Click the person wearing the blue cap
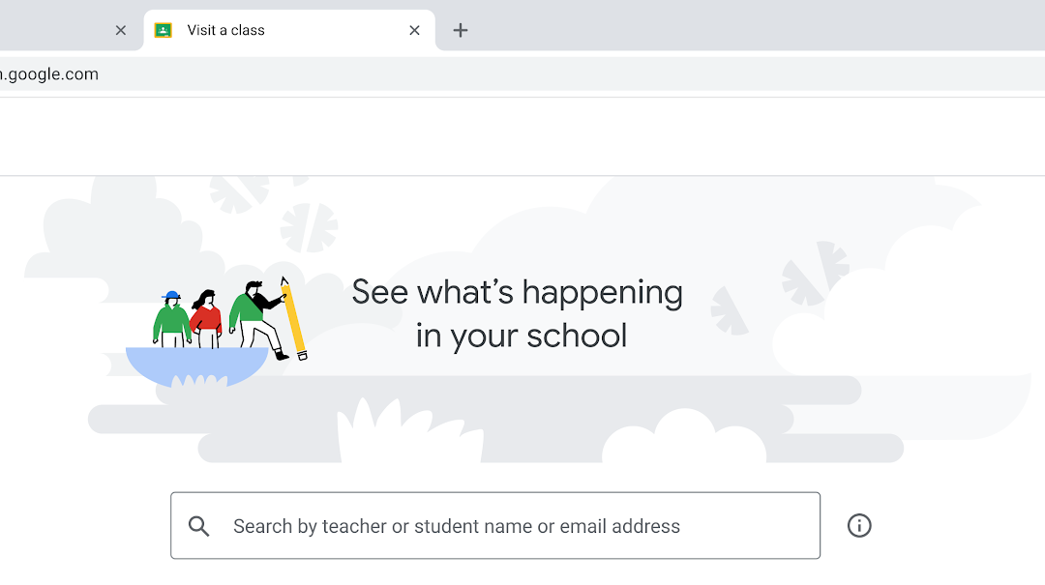Viewport: 1045px width, 585px height. [172, 318]
